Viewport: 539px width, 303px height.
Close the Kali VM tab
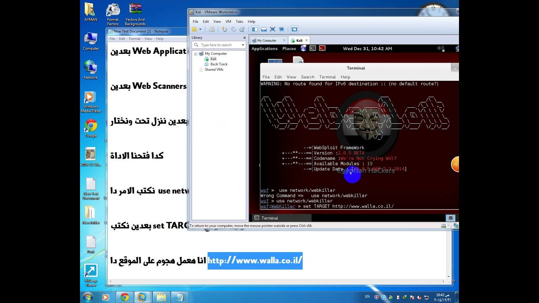tap(307, 40)
